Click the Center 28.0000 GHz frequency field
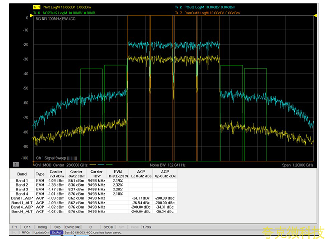This screenshot has width=327, height=239. [x=69, y=165]
